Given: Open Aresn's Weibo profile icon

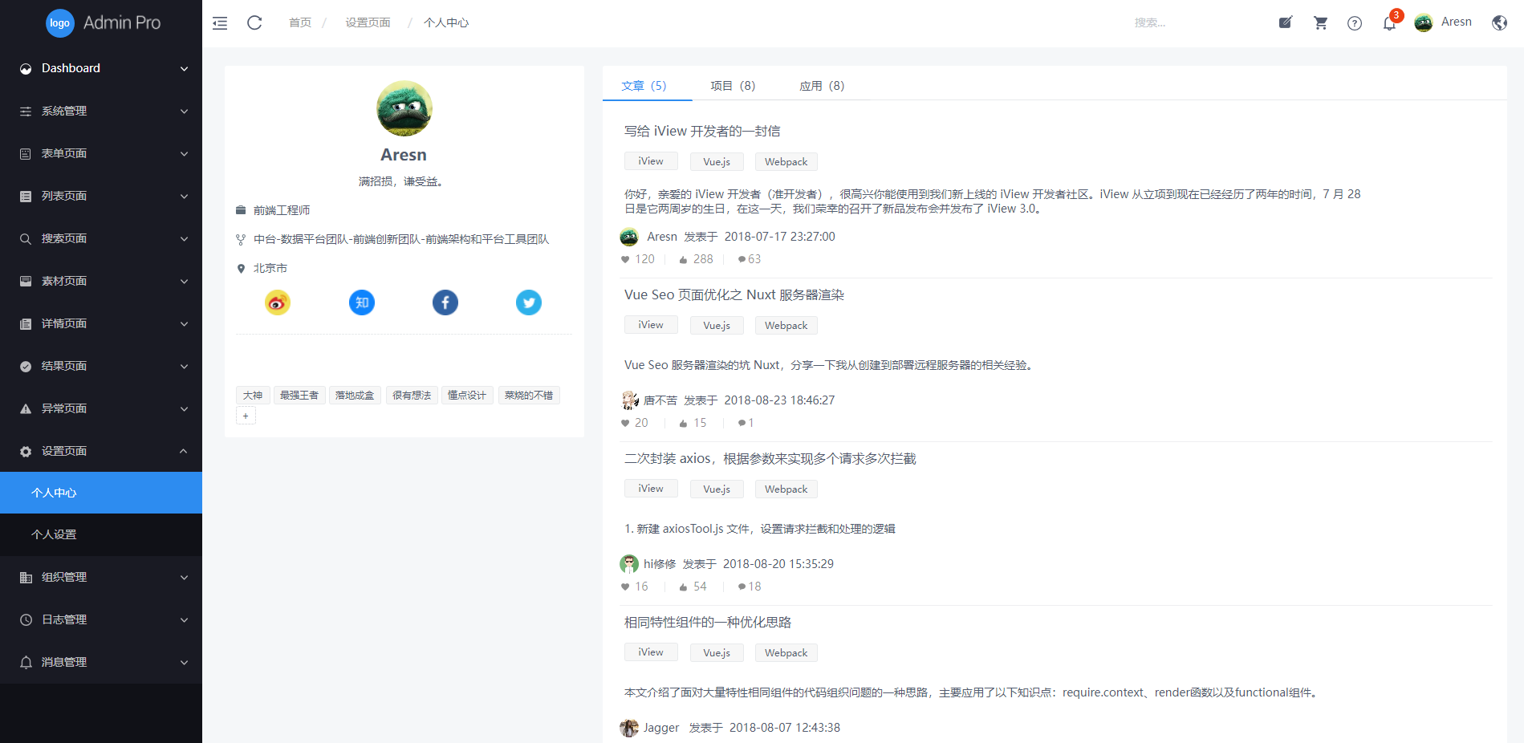Looking at the screenshot, I should click(277, 302).
